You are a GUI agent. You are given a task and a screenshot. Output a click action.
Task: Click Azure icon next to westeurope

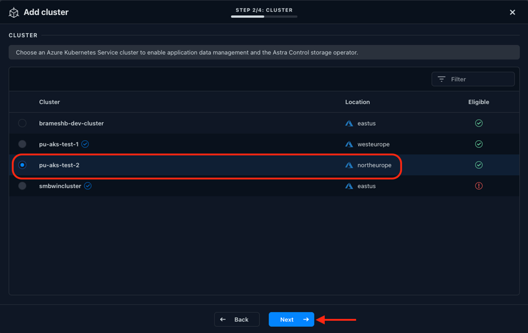coord(349,144)
